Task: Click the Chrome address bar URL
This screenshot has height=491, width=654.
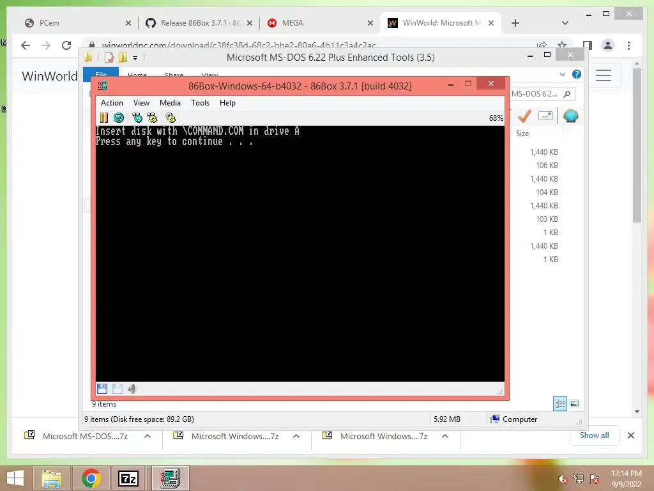Action: click(x=239, y=45)
